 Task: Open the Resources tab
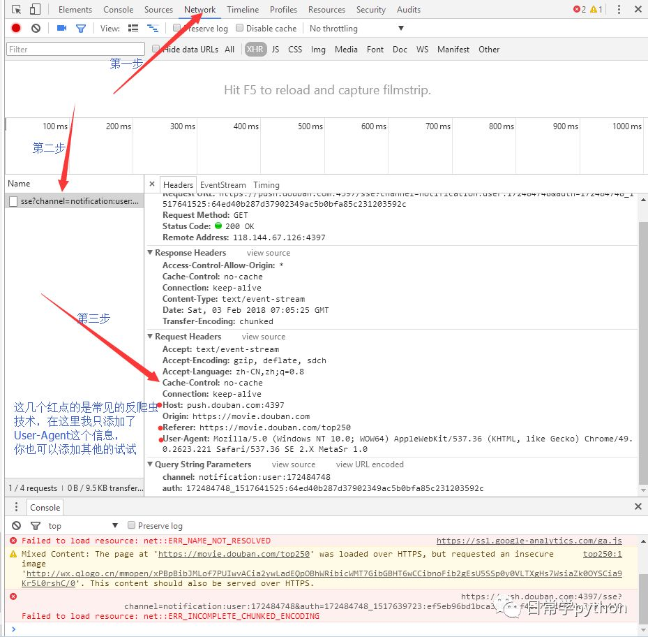(326, 10)
